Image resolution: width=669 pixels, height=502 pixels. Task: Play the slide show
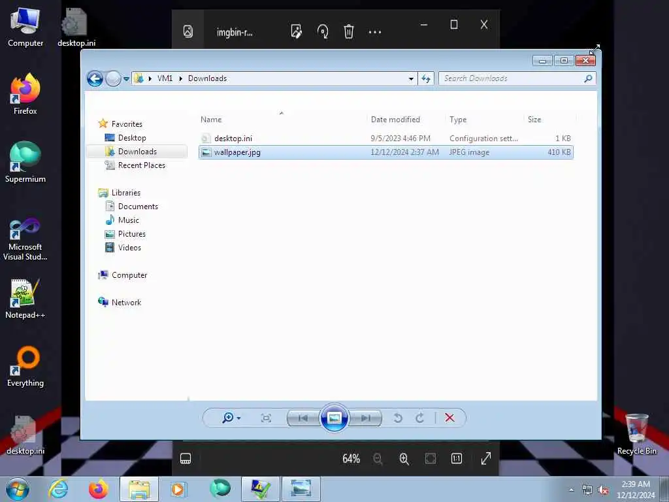coord(334,418)
